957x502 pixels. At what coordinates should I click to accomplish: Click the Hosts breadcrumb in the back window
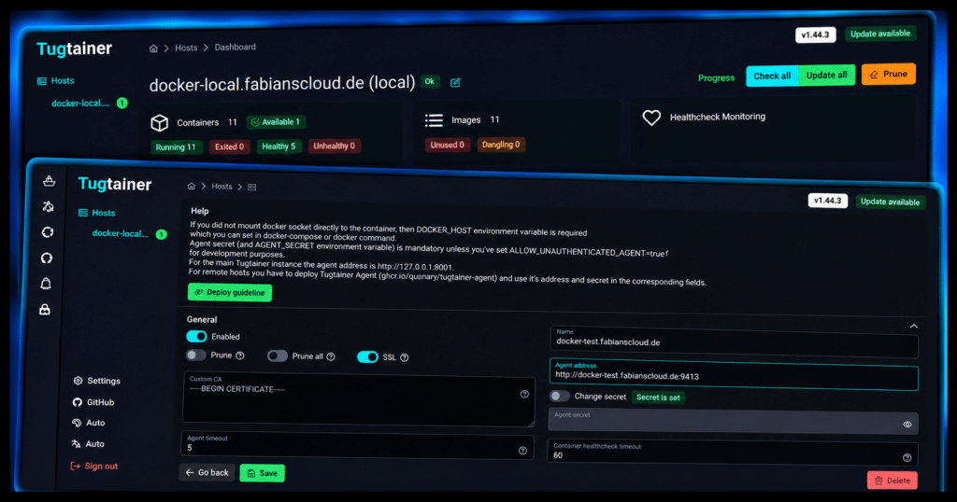(x=186, y=48)
